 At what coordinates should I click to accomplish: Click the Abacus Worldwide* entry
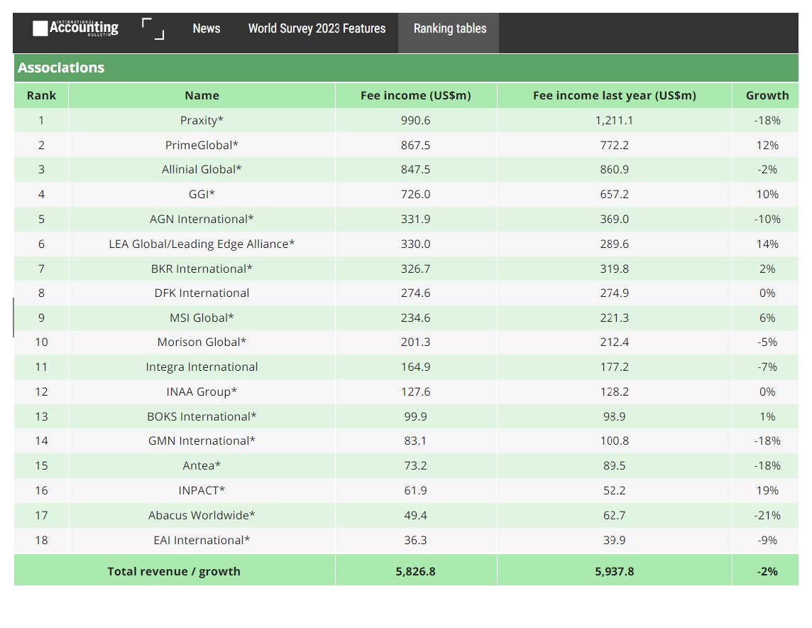click(x=202, y=515)
